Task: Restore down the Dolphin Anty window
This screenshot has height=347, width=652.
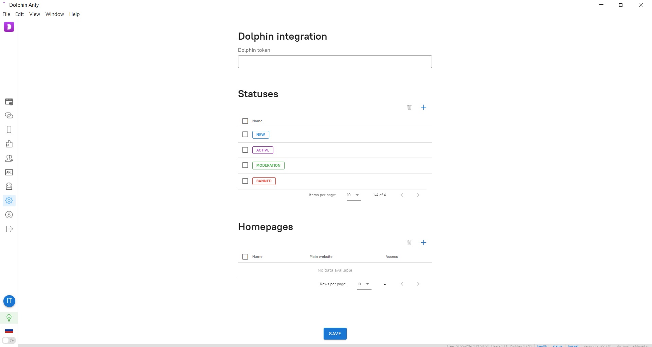Action: pos(621,5)
